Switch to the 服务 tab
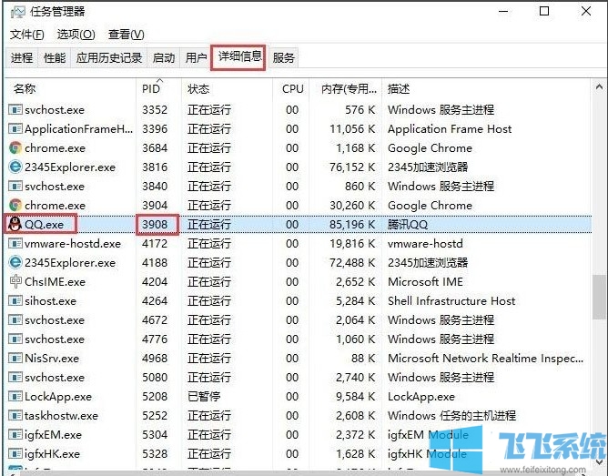The width and height of the screenshot is (608, 476). 283,58
